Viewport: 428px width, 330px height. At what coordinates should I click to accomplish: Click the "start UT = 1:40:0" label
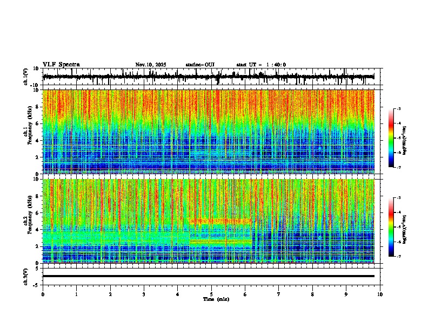[x=261, y=65]
